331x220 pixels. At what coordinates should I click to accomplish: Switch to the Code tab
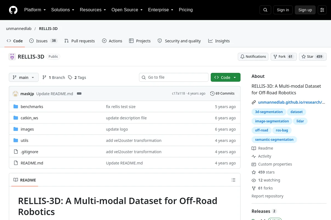tap(15, 41)
